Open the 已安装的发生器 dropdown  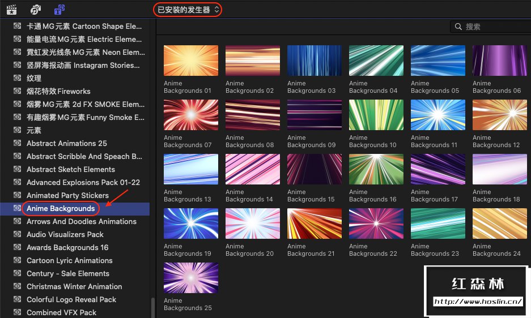click(x=188, y=10)
